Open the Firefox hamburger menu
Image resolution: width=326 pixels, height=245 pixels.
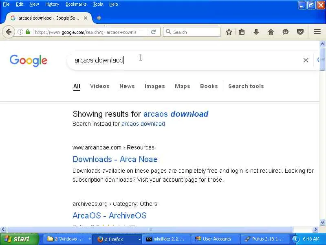point(317,32)
